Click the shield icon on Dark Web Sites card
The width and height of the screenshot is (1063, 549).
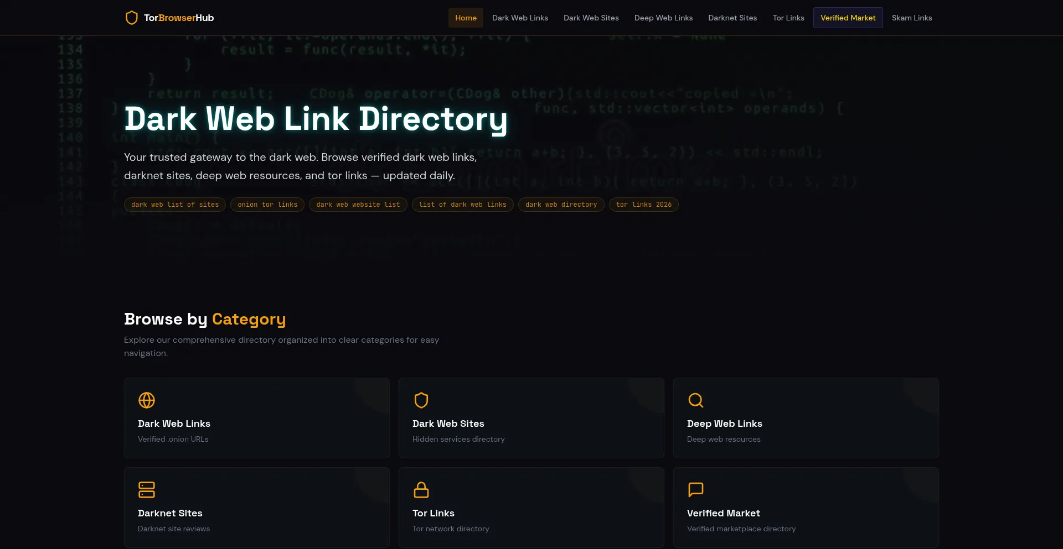coord(421,400)
